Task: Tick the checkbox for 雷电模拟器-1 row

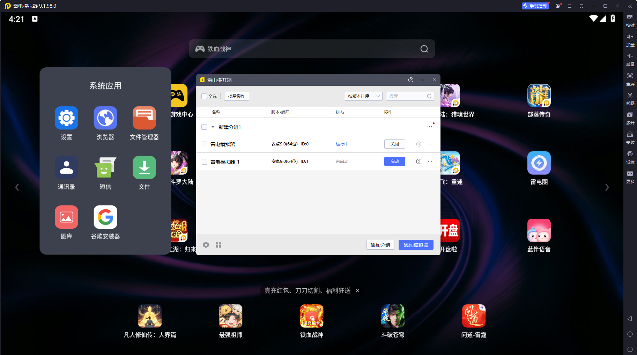Action: [x=205, y=162]
